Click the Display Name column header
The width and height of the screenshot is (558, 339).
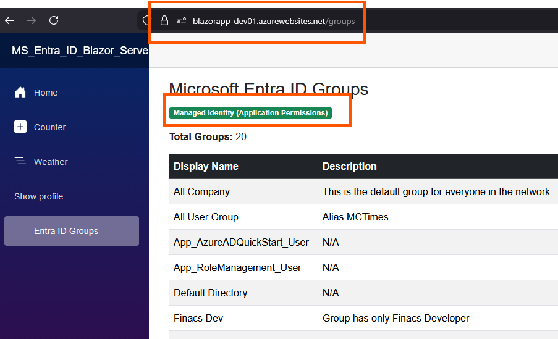pyautogui.click(x=206, y=166)
